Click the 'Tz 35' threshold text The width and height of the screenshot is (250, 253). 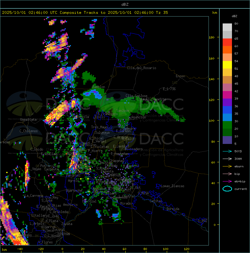click(x=162, y=12)
